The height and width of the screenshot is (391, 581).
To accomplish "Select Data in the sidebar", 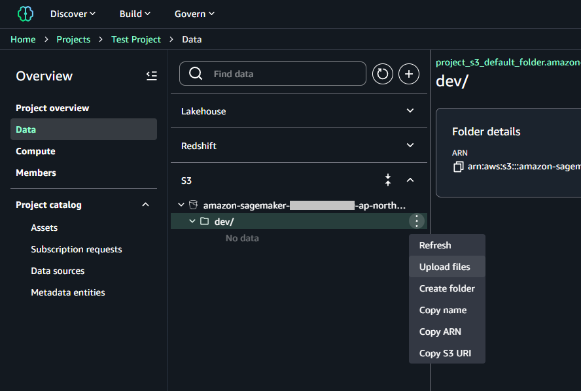I will tap(84, 129).
